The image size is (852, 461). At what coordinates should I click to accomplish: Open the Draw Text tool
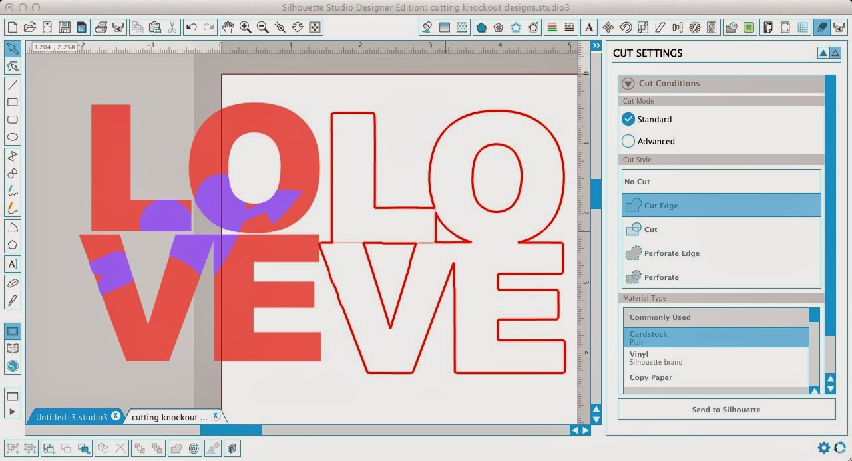click(13, 264)
